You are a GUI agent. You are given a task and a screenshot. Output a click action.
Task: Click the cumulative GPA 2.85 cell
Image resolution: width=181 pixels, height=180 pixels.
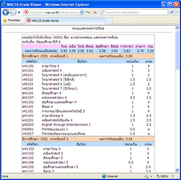81,51
